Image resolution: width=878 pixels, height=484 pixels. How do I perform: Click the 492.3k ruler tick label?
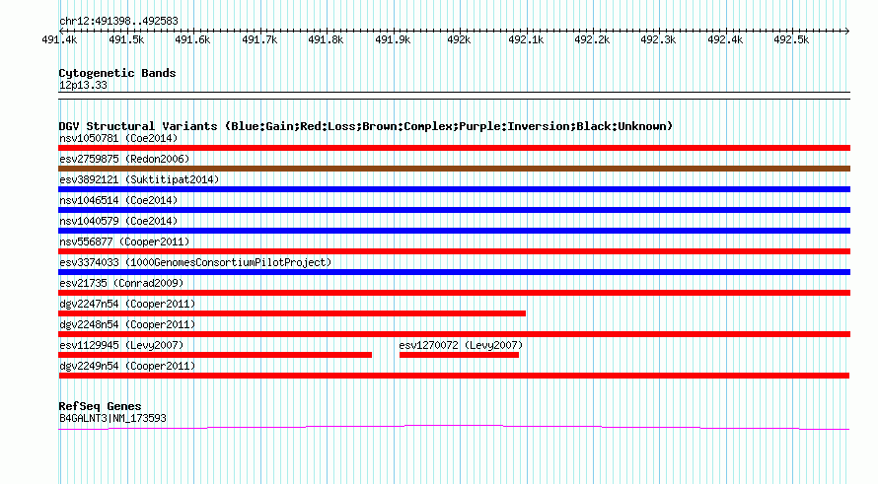[x=658, y=40]
